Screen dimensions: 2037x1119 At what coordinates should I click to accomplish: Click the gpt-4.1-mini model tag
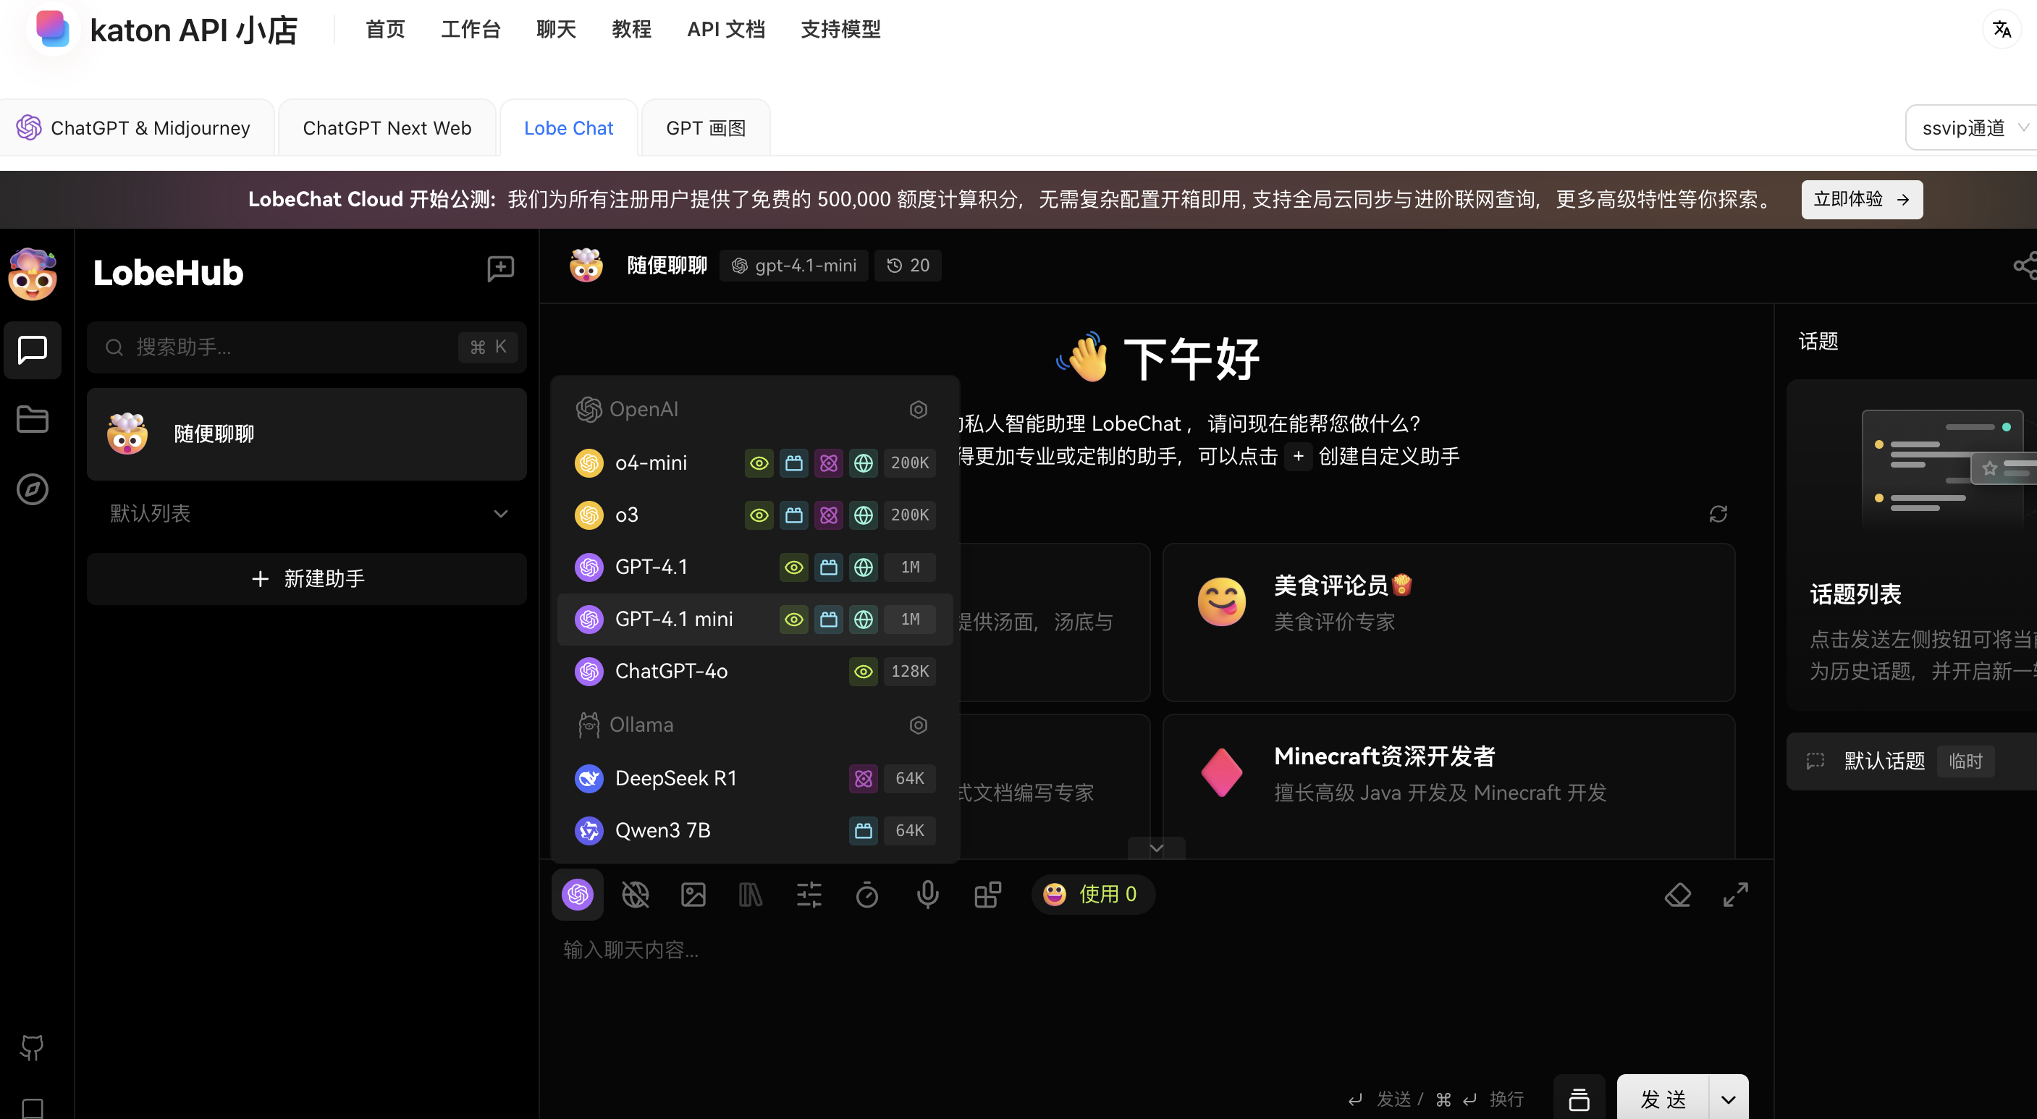coord(794,265)
